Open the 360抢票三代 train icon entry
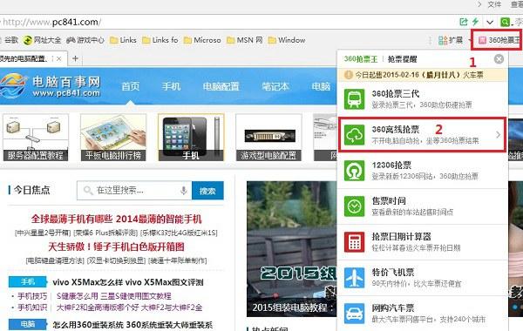 [x=354, y=98]
